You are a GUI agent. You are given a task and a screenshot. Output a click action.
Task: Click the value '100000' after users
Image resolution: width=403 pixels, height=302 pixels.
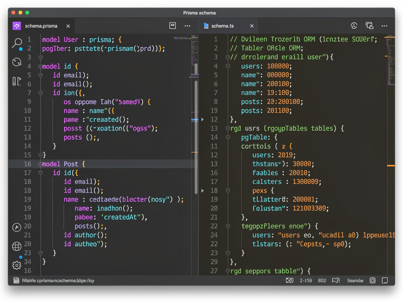tap(278, 66)
